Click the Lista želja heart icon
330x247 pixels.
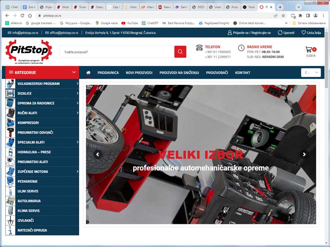click(304, 33)
